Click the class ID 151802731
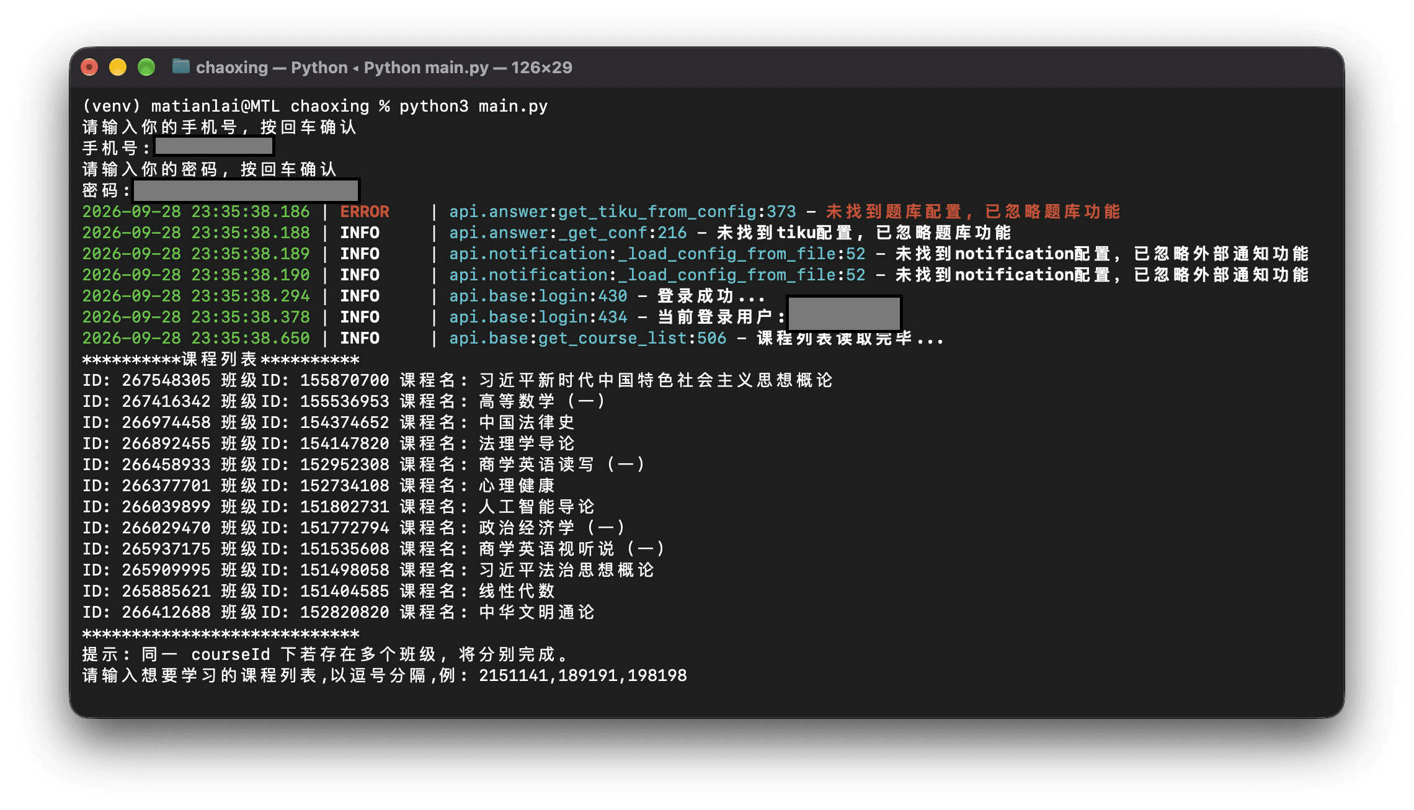The height and width of the screenshot is (810, 1414). pyautogui.click(x=344, y=507)
